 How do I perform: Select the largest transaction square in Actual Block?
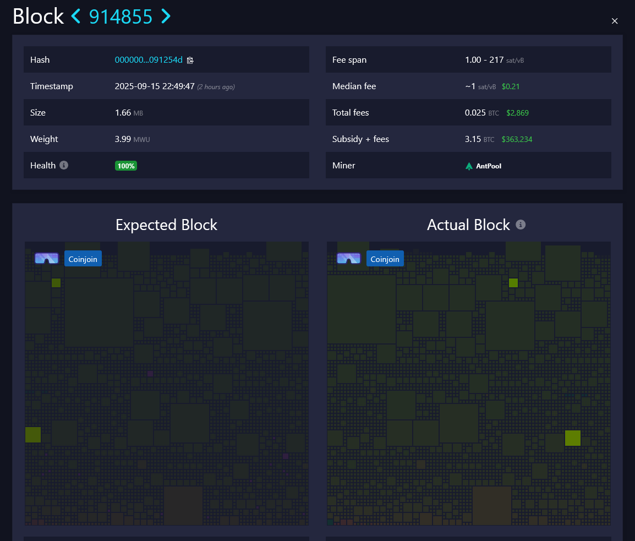[362, 309]
